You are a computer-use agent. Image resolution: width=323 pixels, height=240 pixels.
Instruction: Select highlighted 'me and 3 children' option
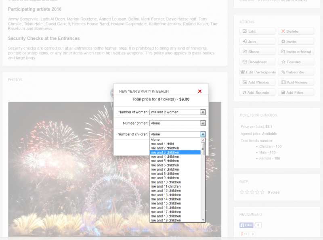coord(175,152)
